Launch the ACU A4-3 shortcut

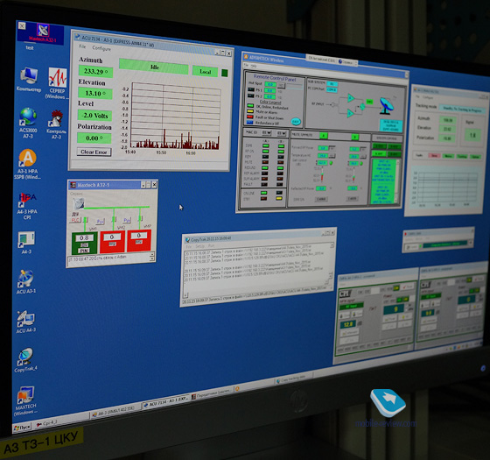[x=26, y=322]
